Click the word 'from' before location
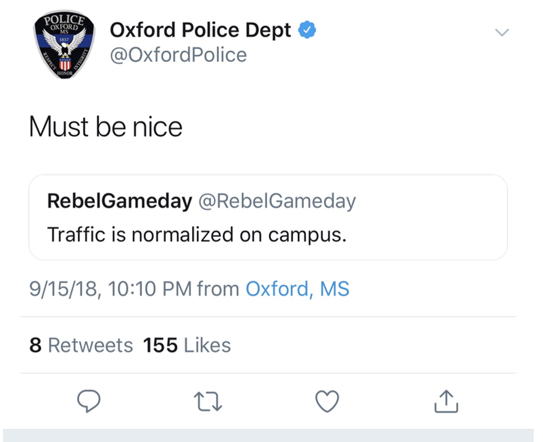543x442 pixels. pyautogui.click(x=218, y=289)
